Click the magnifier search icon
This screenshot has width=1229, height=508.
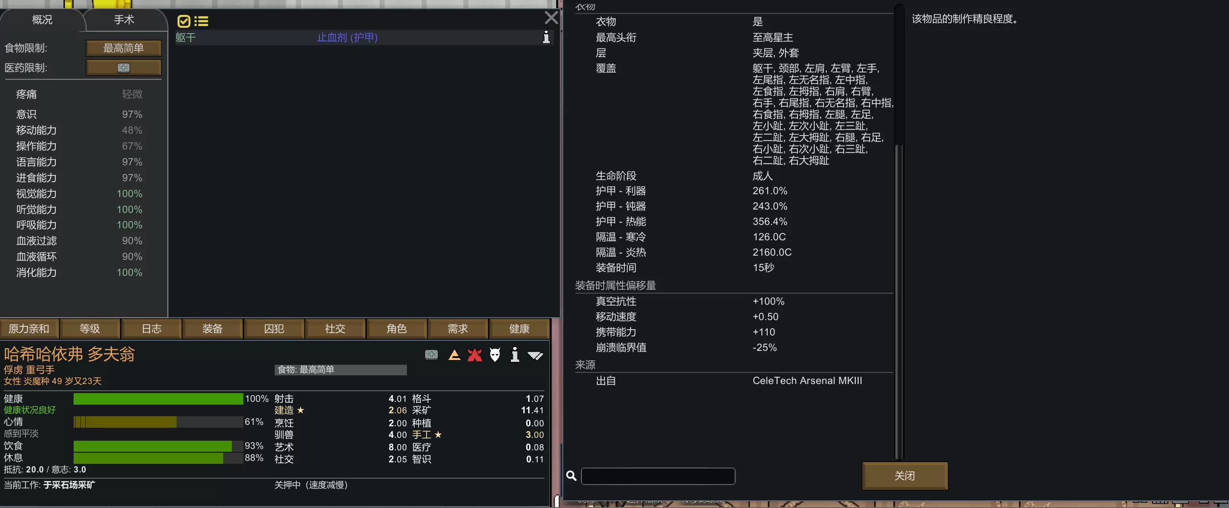coord(571,475)
